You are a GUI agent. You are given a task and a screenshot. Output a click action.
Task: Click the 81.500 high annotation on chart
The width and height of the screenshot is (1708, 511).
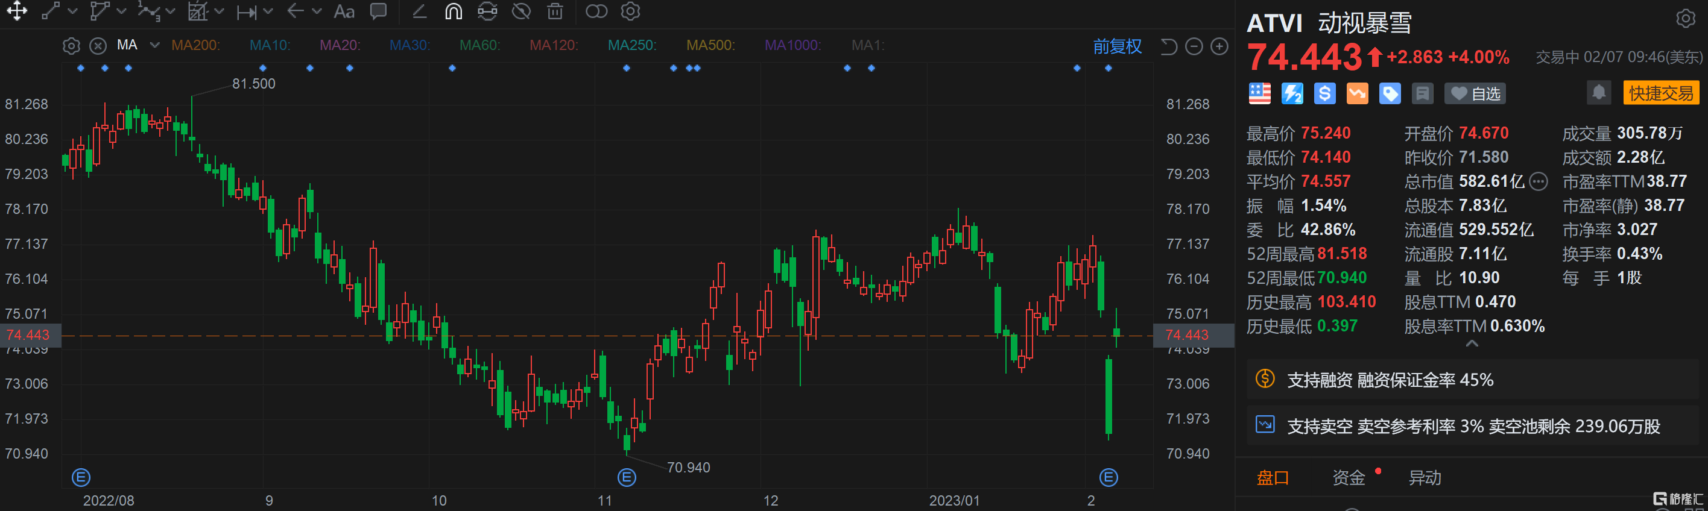(x=253, y=84)
